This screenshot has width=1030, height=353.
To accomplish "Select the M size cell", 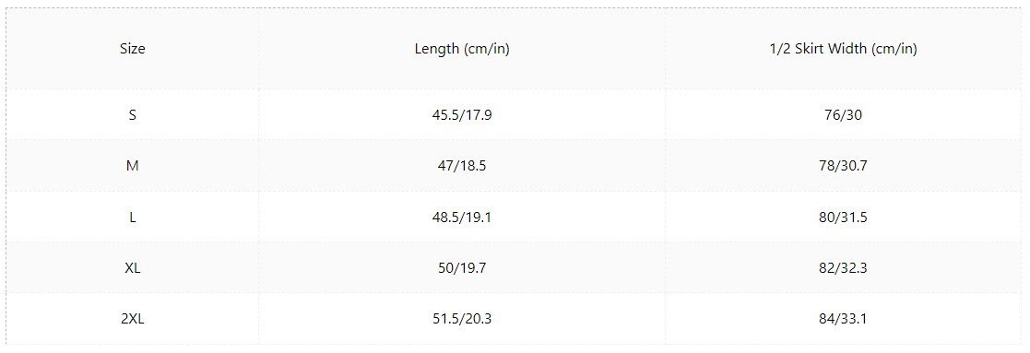I will (132, 166).
